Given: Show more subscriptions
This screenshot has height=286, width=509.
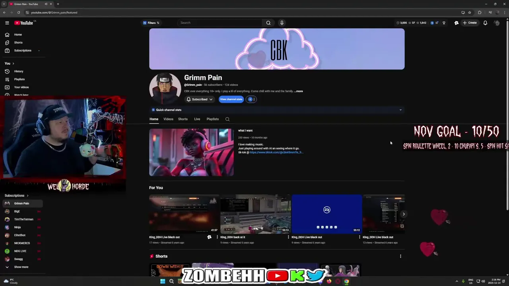Looking at the screenshot, I should pyautogui.click(x=21, y=267).
